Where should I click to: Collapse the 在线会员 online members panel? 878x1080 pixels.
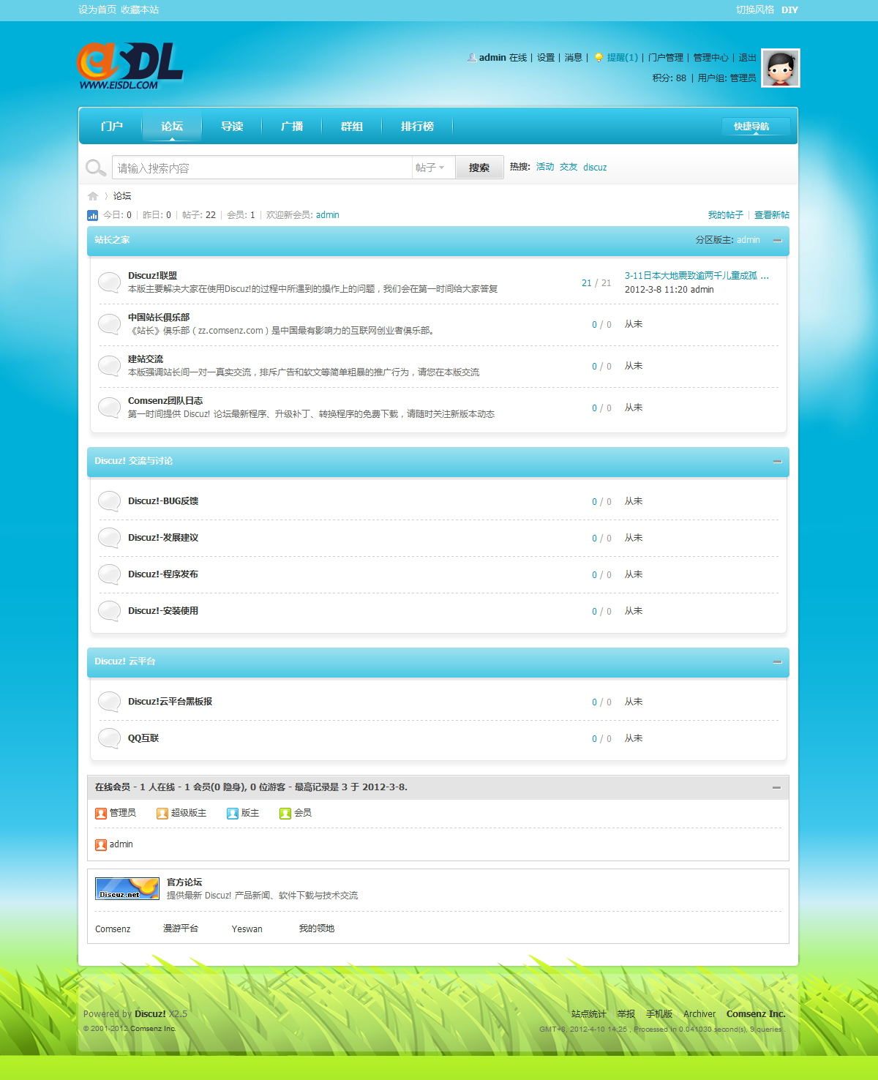pyautogui.click(x=776, y=787)
